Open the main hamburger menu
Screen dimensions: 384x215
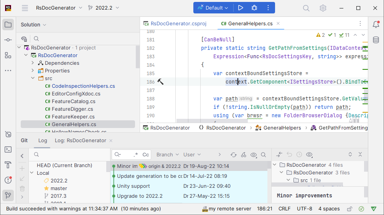pos(25,8)
